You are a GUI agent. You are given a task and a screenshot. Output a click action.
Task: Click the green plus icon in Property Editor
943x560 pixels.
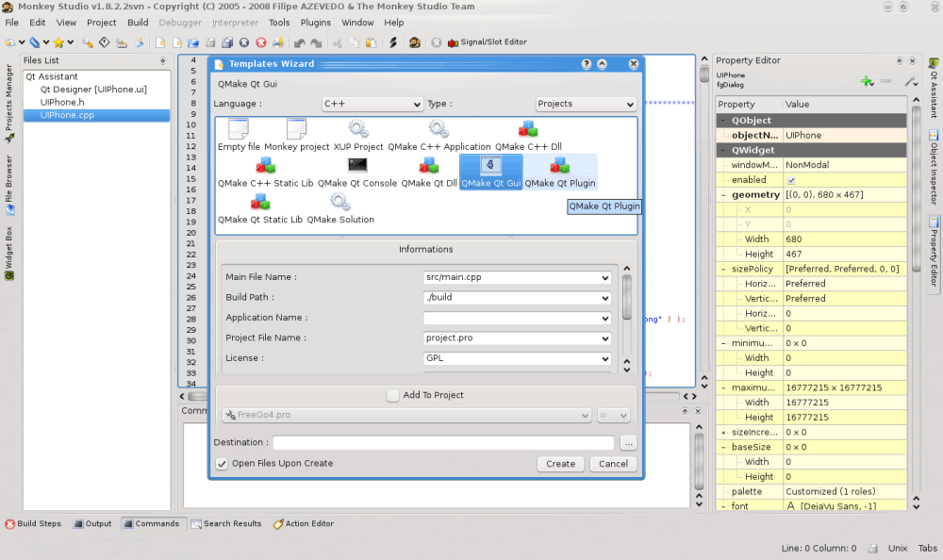tap(867, 82)
